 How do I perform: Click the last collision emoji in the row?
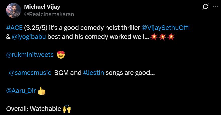(171, 37)
